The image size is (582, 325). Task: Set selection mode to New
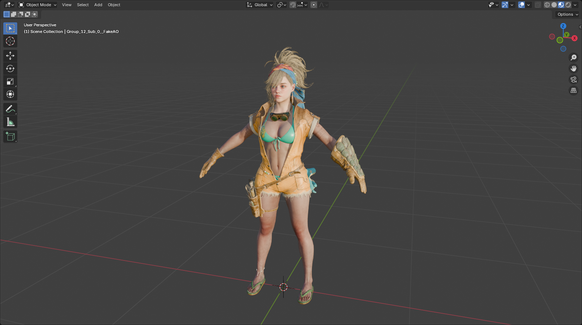[x=7, y=14]
